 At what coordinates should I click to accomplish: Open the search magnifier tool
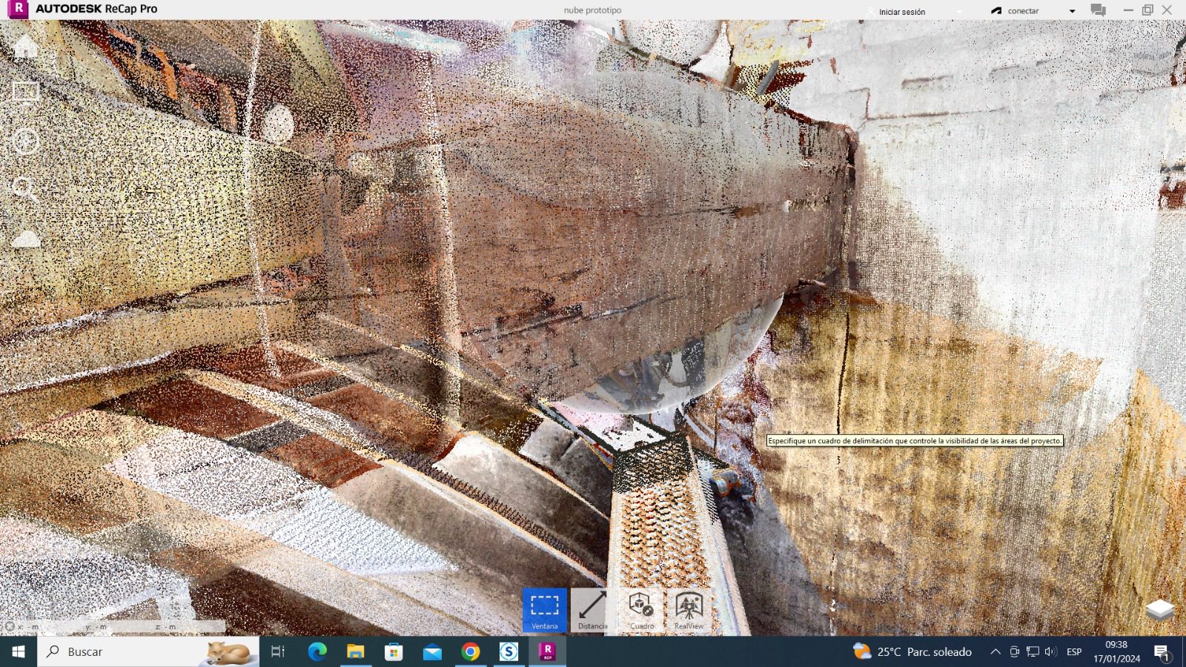(x=25, y=189)
